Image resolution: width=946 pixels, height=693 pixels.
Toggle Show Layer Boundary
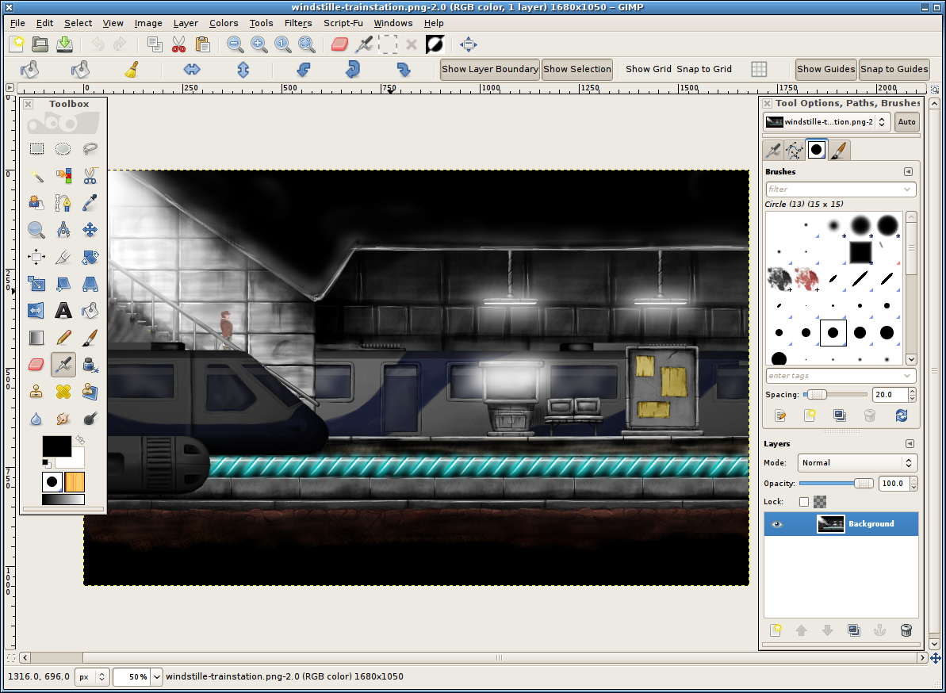[489, 69]
